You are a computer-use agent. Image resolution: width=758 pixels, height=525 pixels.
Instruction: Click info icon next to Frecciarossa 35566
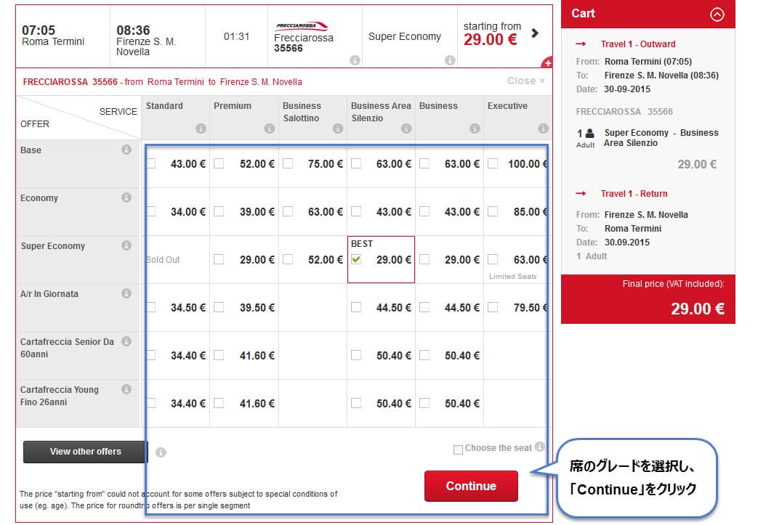pos(355,60)
